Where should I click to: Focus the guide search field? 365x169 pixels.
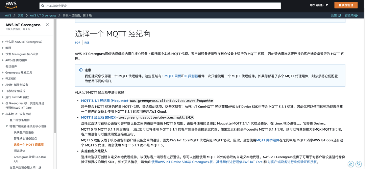pos(160,6)
